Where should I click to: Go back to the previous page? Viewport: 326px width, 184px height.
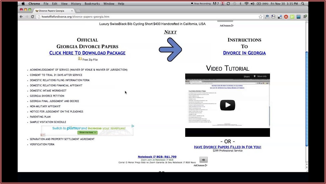coord(21,17)
